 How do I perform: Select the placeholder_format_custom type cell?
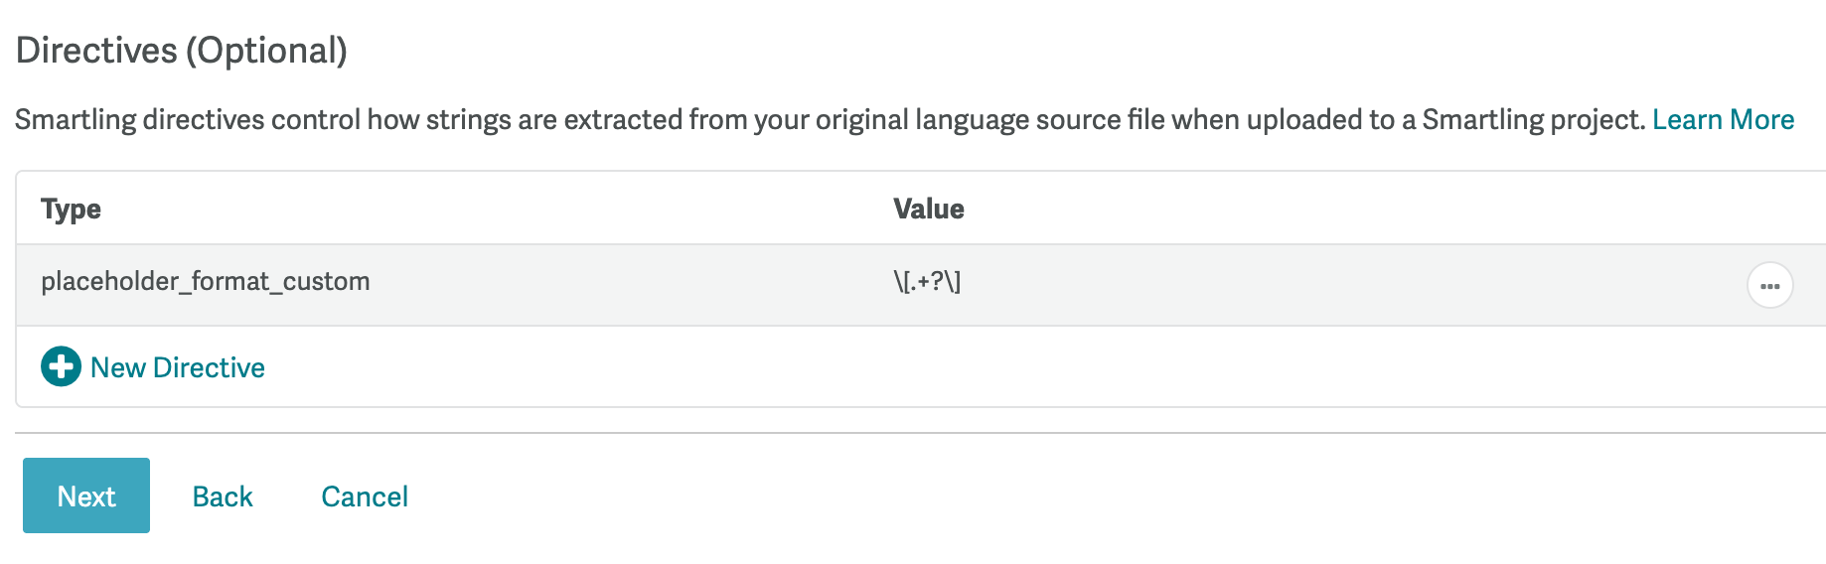coord(205,282)
